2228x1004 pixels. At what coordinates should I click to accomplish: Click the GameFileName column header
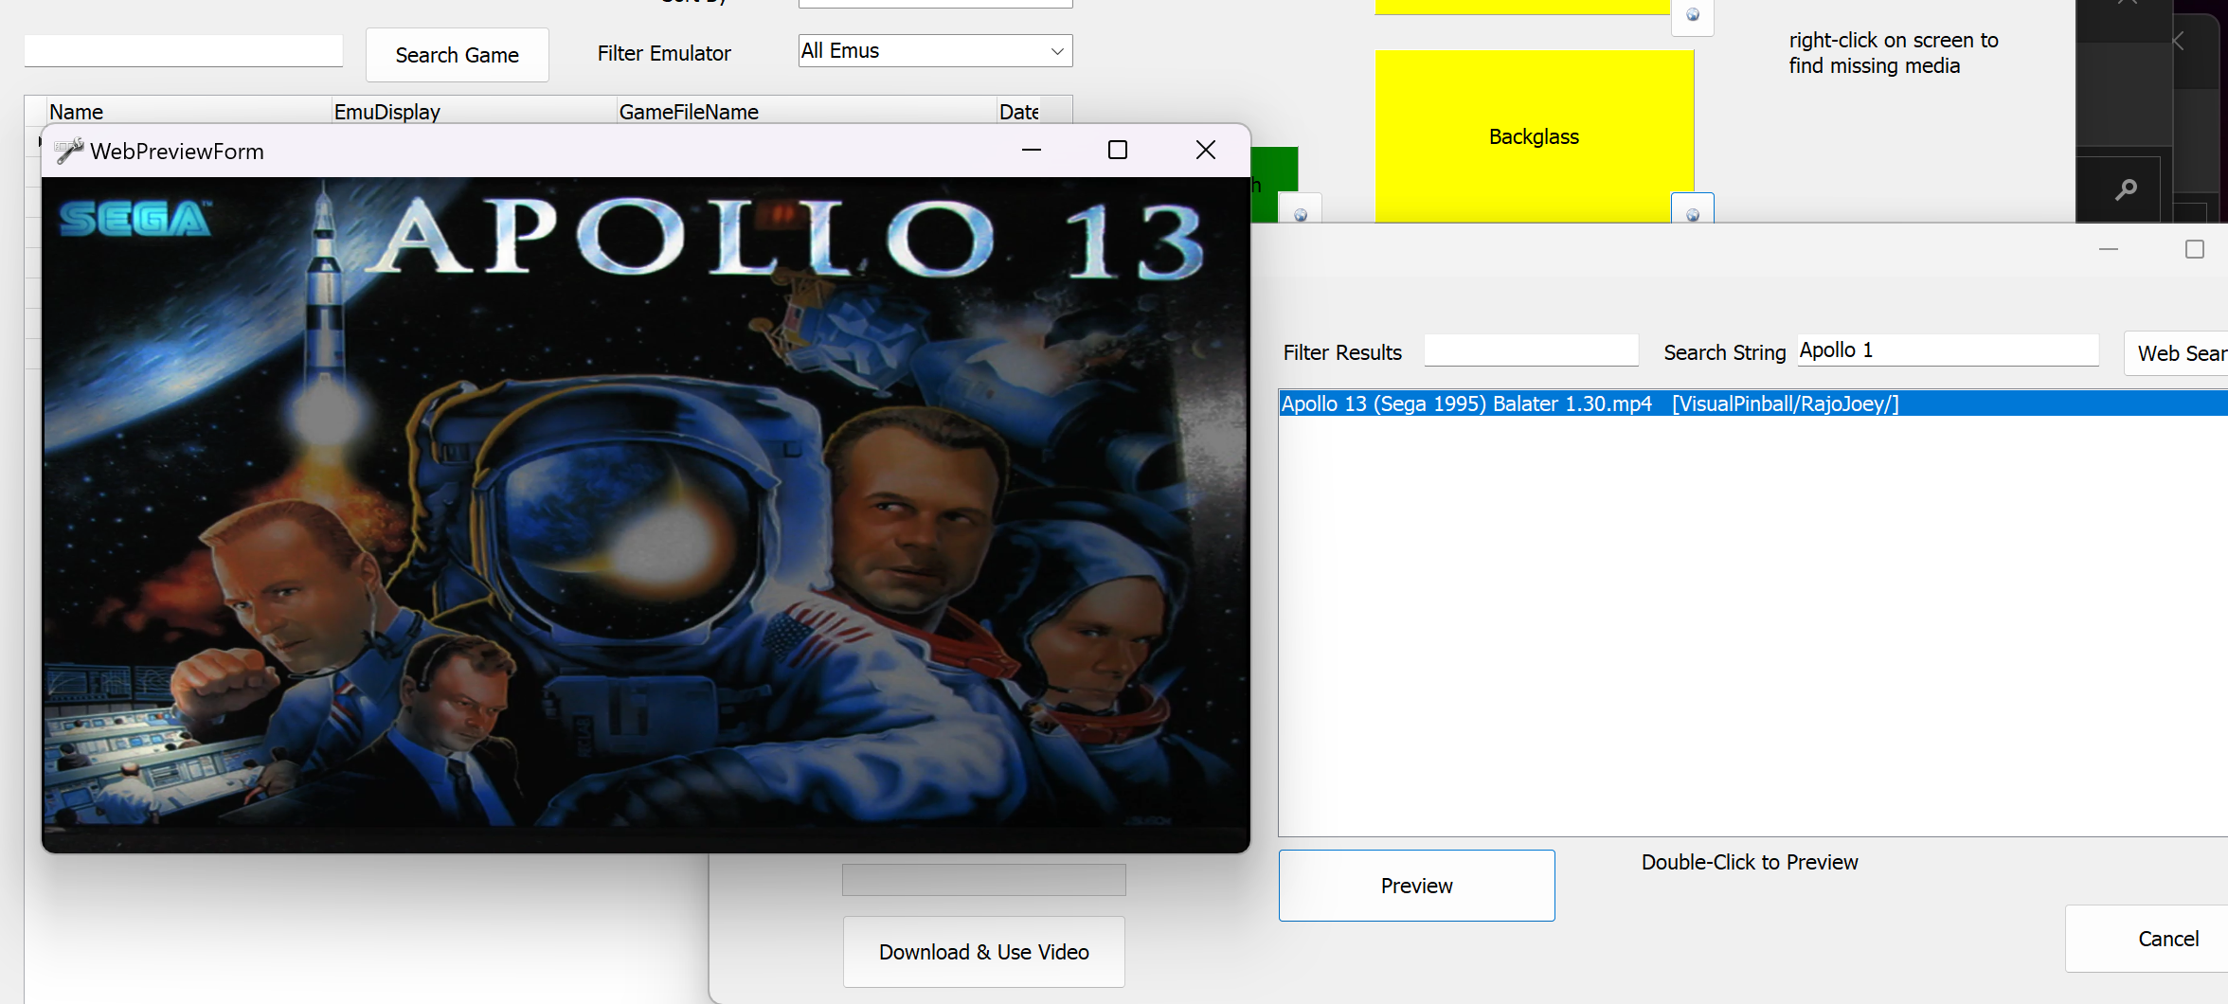tap(689, 111)
